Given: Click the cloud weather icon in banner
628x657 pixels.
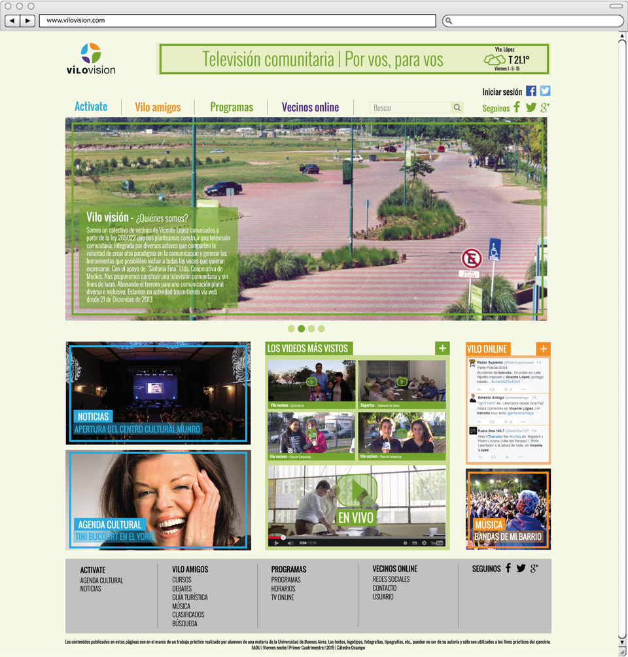Looking at the screenshot, I should click(x=495, y=60).
